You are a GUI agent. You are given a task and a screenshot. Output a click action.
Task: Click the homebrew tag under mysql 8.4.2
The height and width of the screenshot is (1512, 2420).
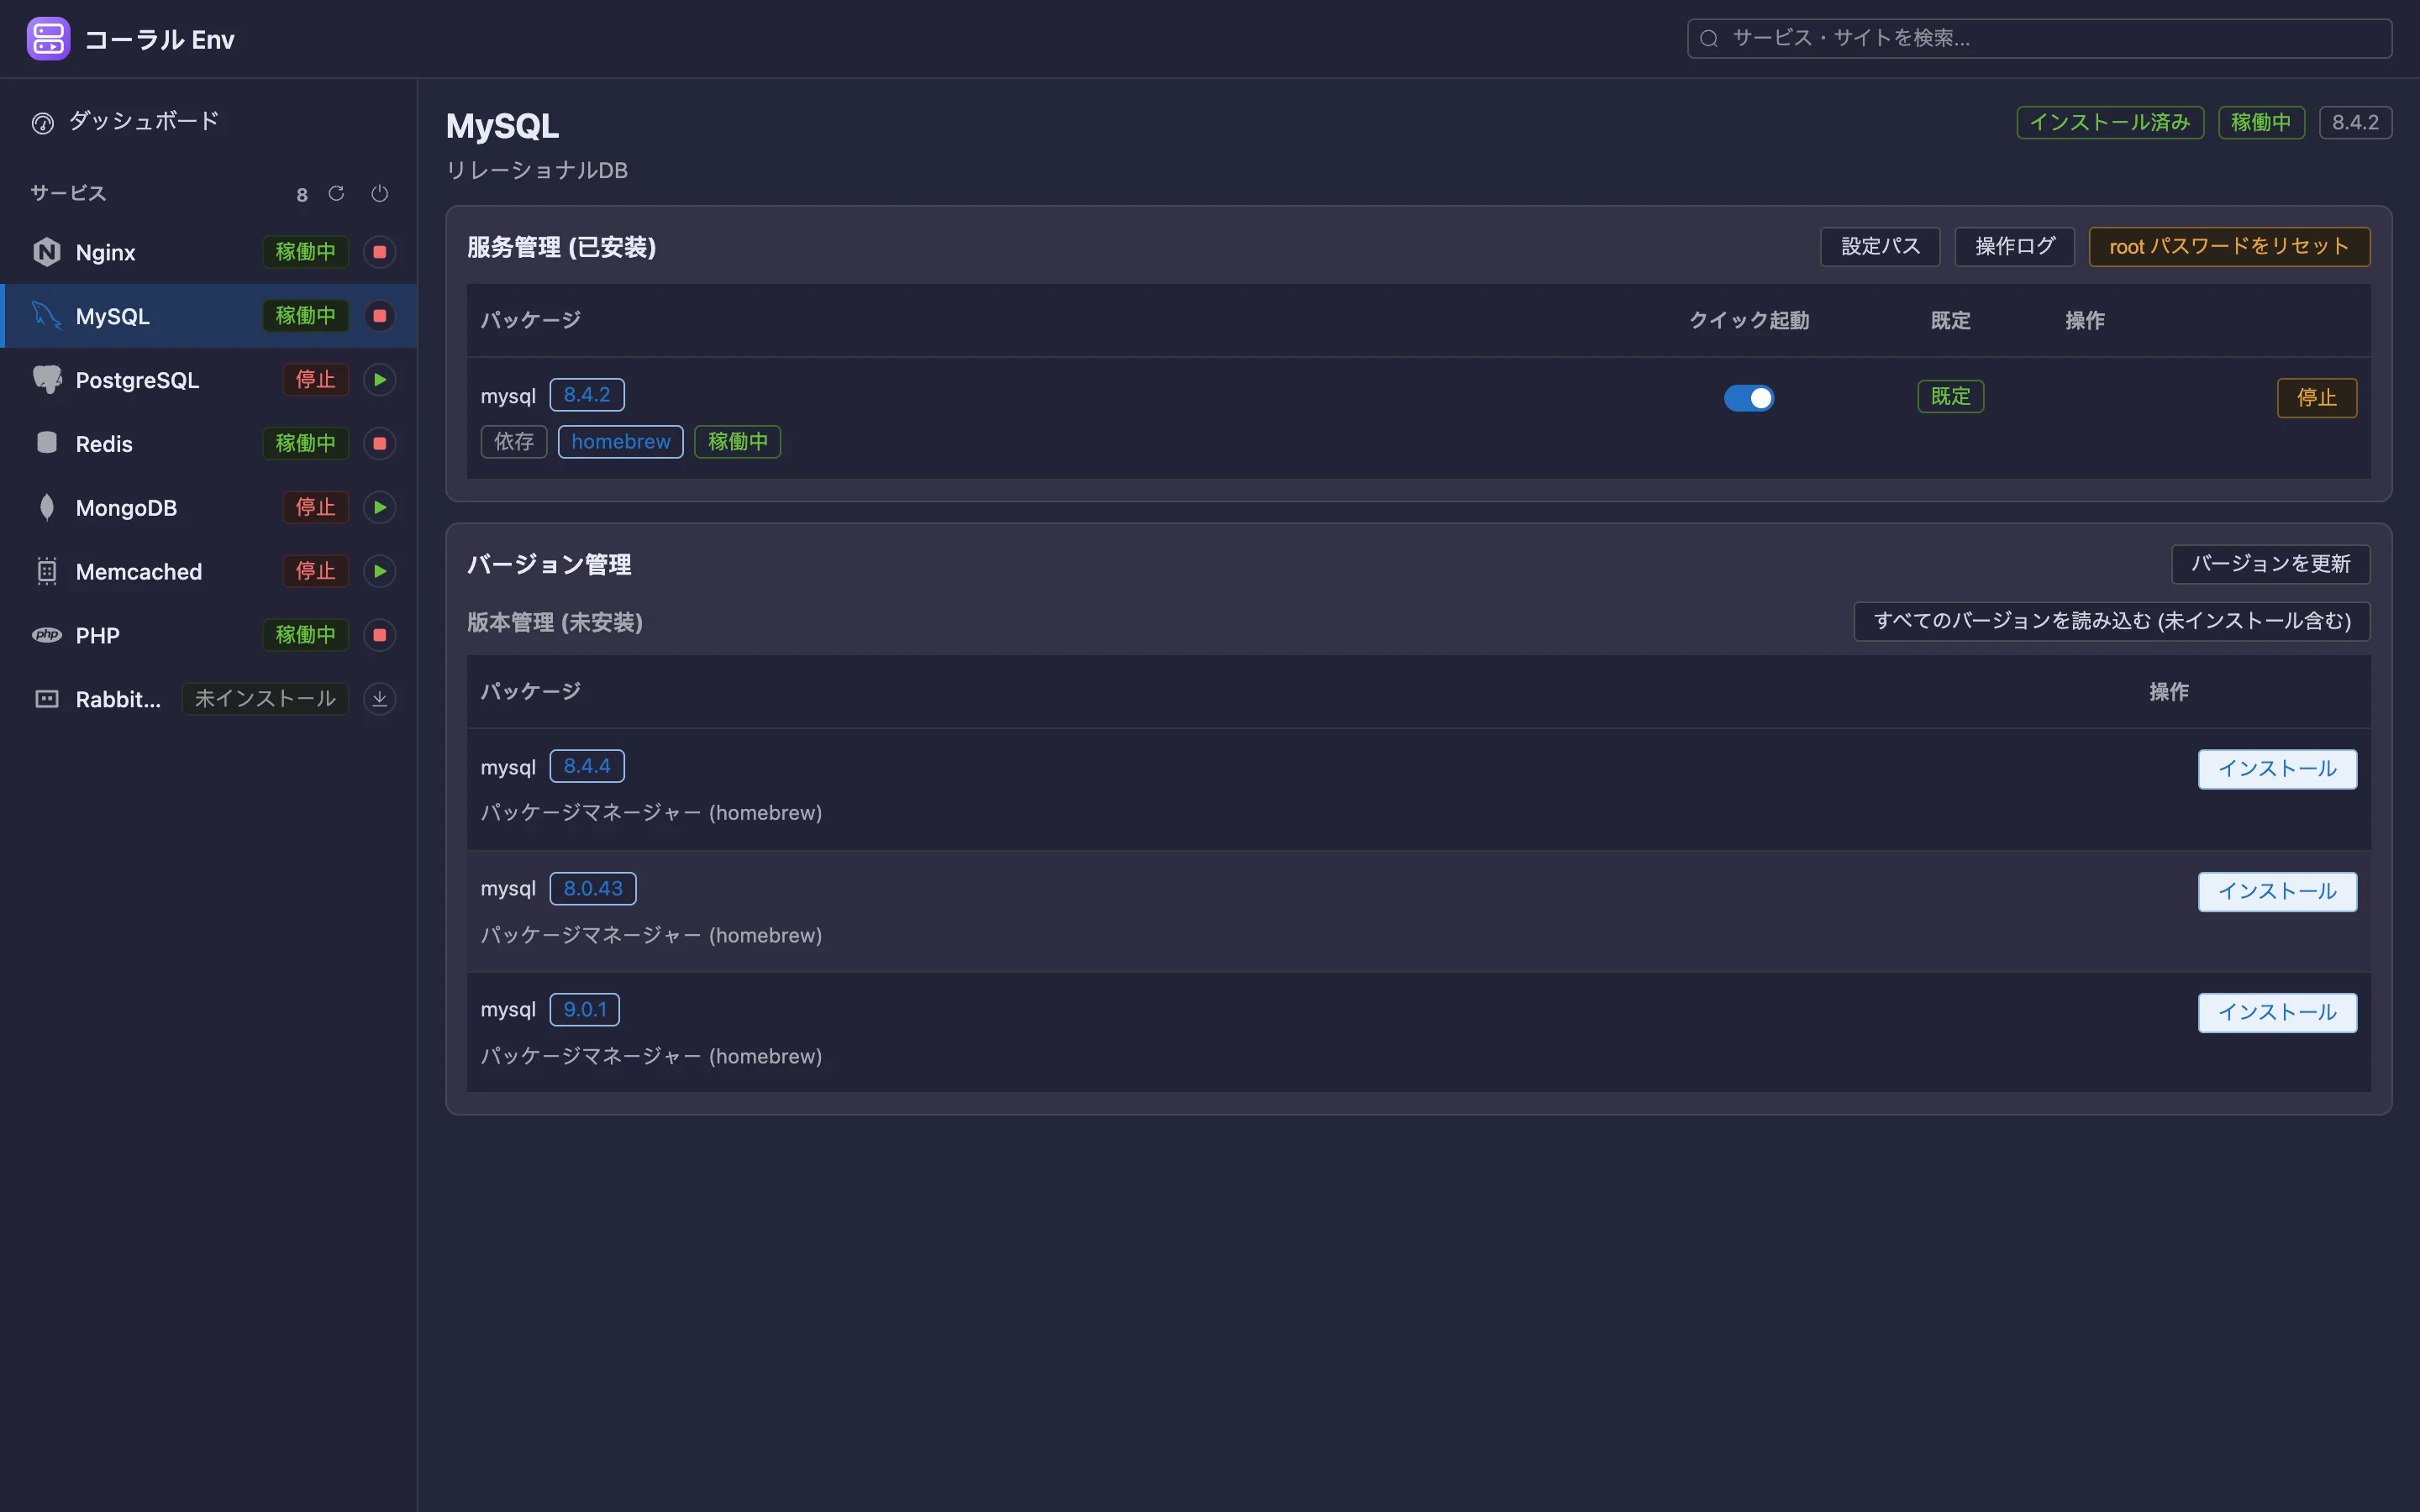coord(620,442)
